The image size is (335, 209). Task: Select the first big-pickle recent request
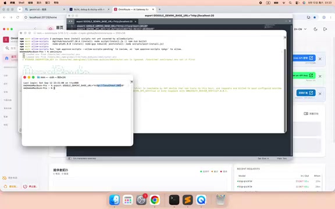[279, 181]
